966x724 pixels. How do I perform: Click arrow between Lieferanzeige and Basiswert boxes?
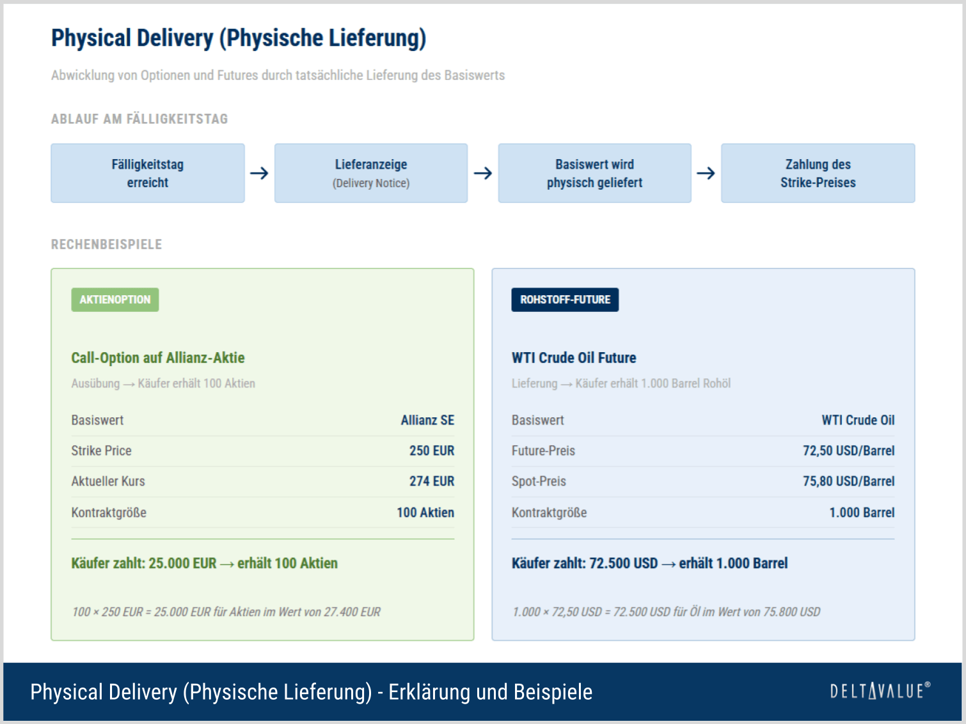483,173
